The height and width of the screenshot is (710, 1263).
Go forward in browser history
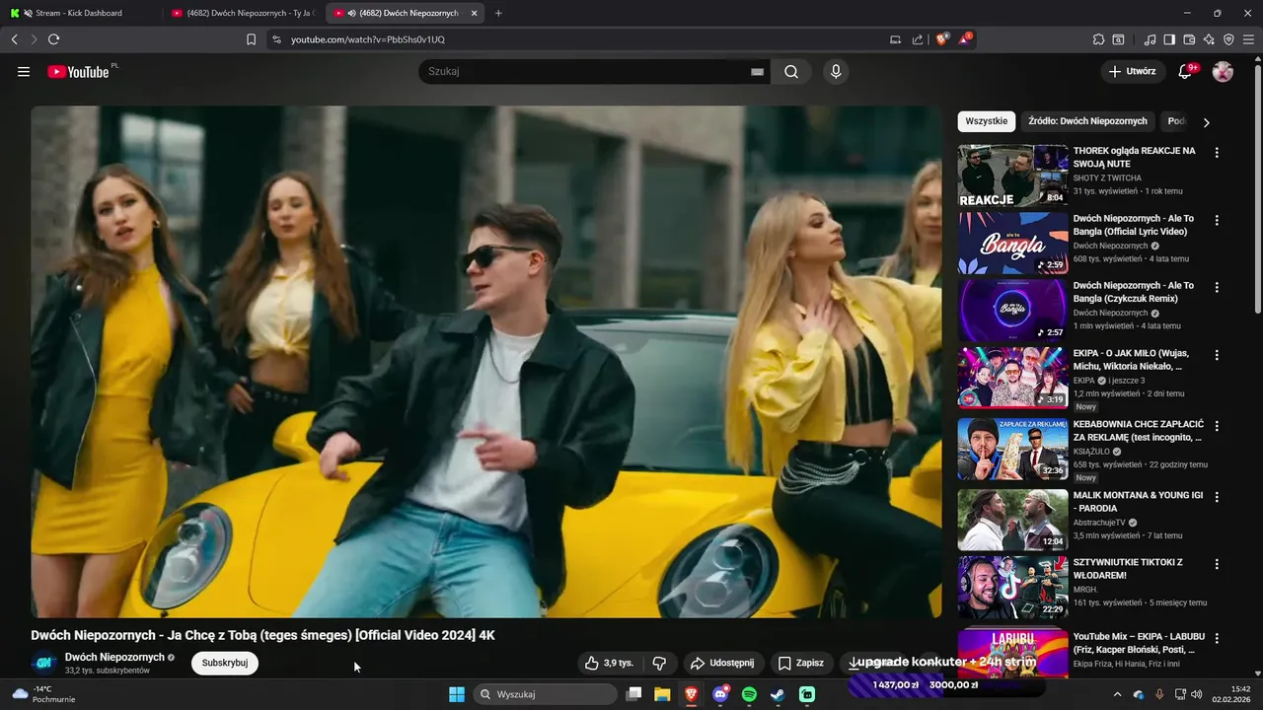34,39
